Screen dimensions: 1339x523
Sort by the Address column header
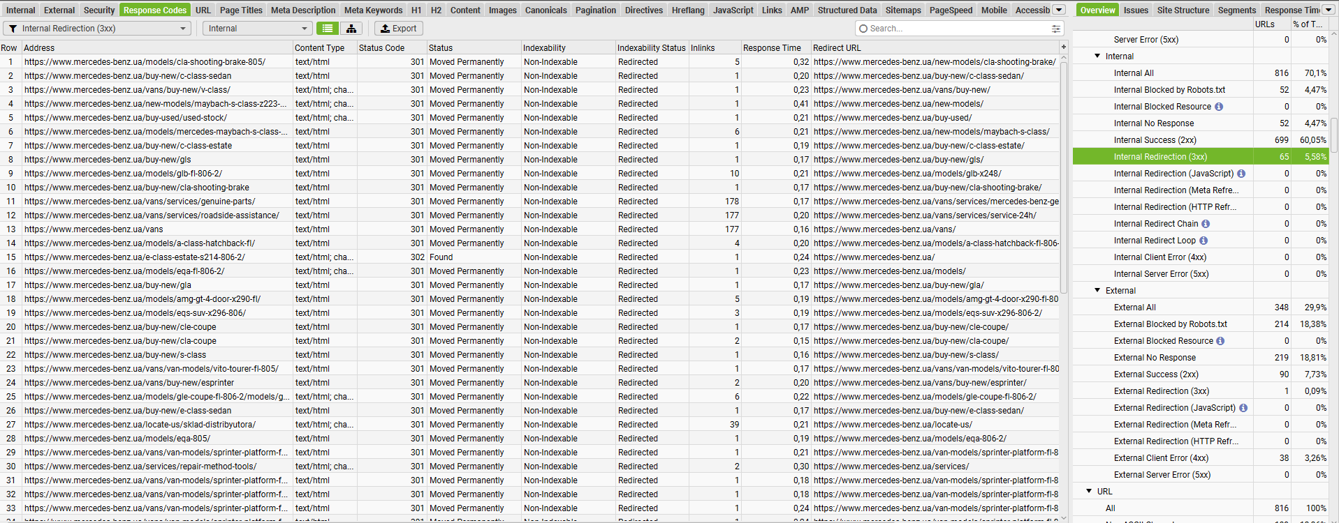click(157, 48)
